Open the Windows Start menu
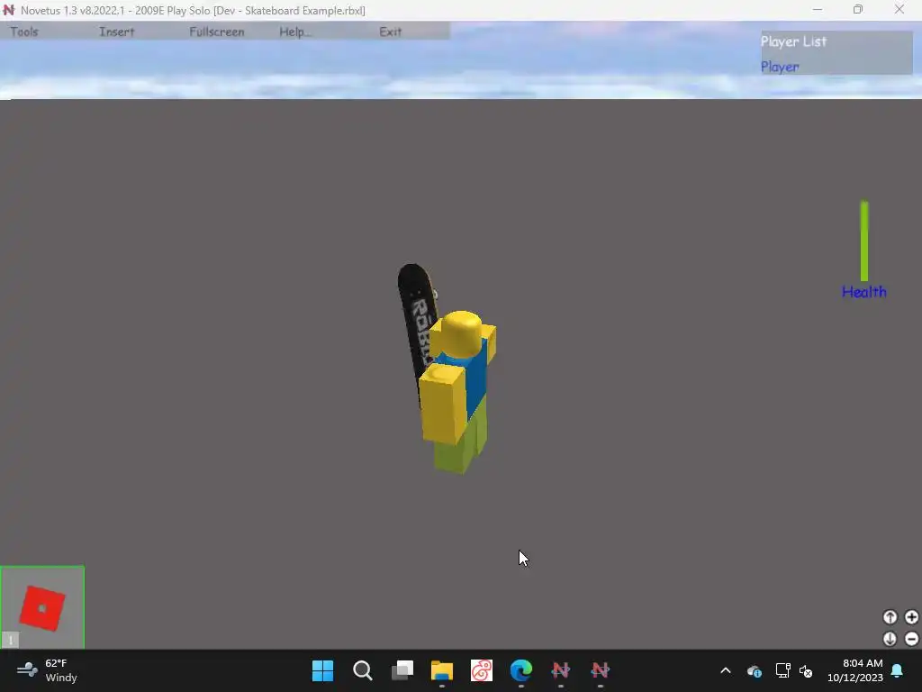Screen dimensions: 922x692 [323, 670]
